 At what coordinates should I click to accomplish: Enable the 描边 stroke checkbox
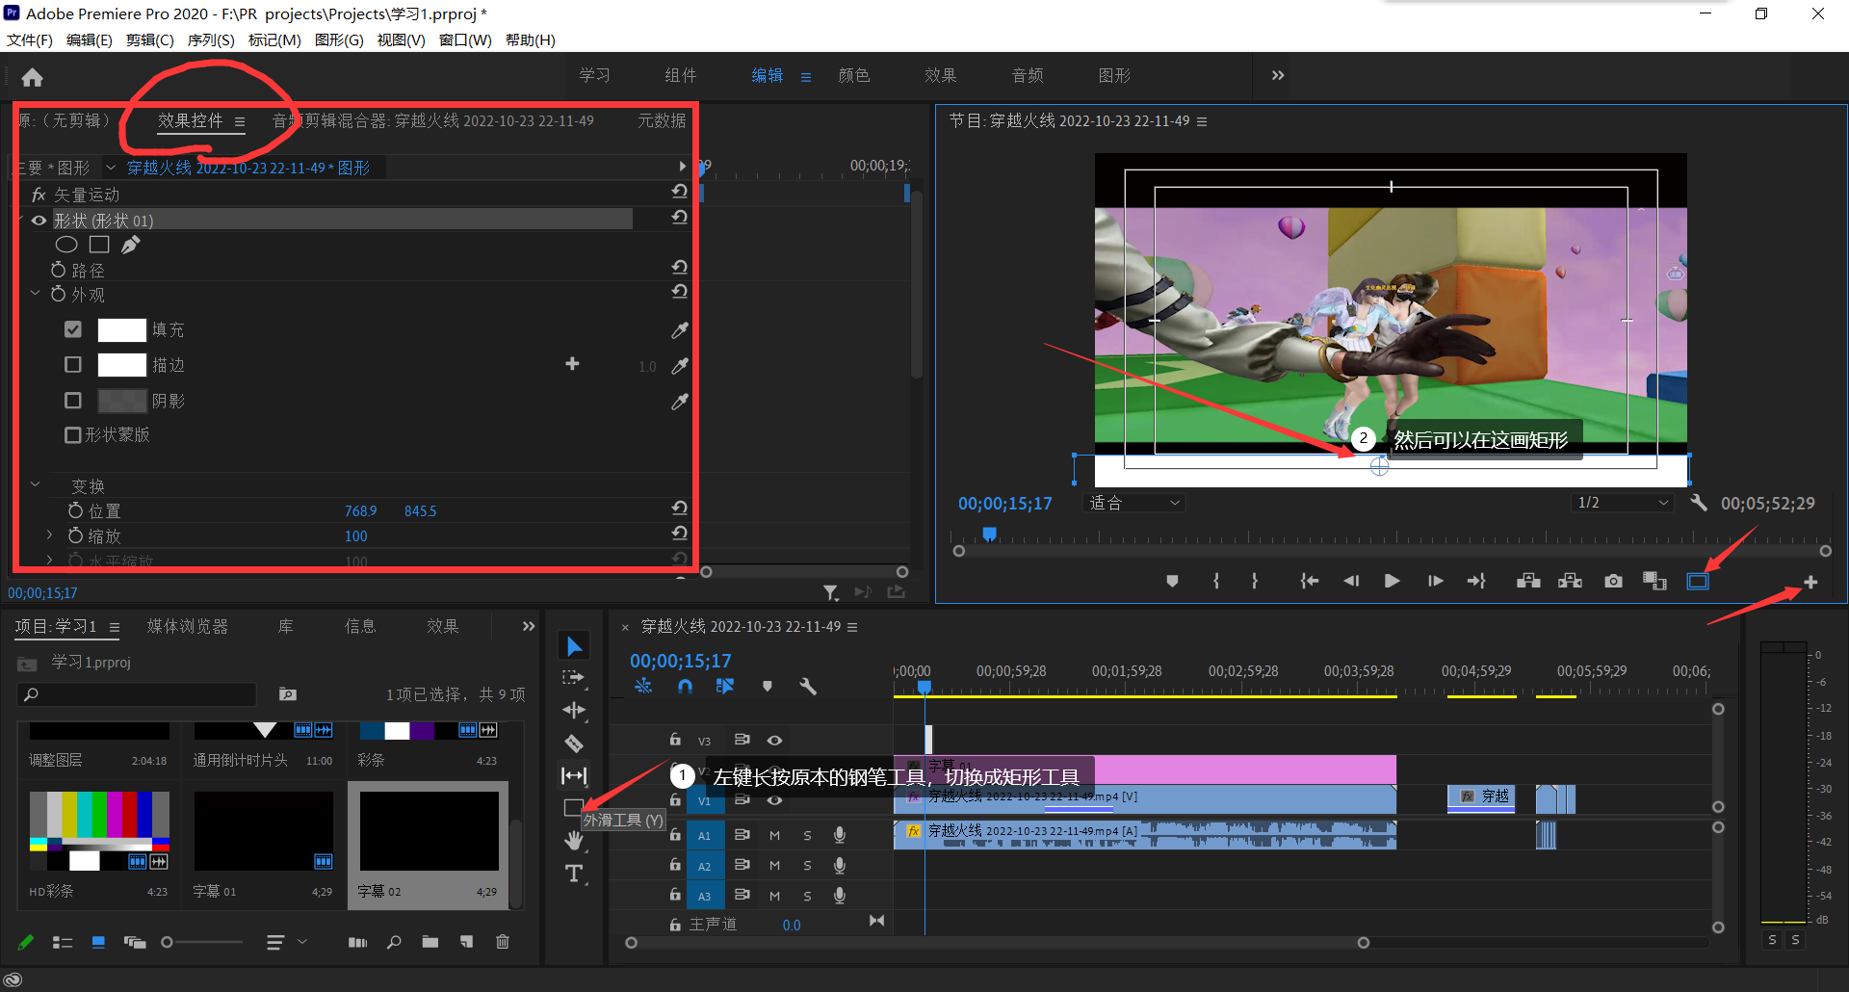click(x=73, y=365)
